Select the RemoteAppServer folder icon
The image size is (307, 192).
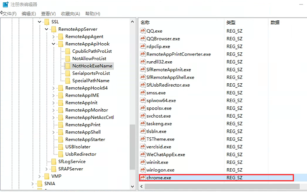(54, 29)
